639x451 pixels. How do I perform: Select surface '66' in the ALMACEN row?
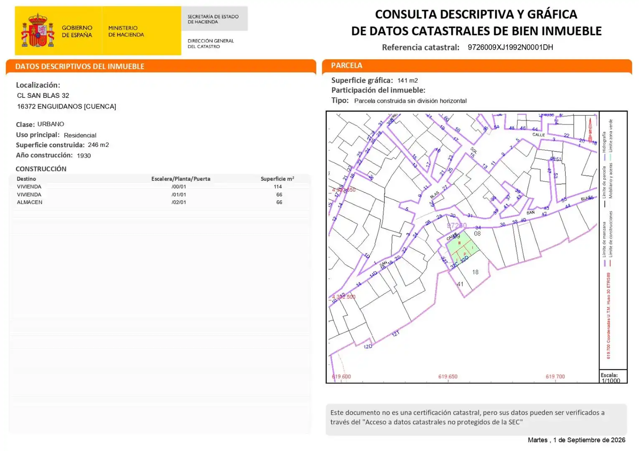click(x=279, y=202)
